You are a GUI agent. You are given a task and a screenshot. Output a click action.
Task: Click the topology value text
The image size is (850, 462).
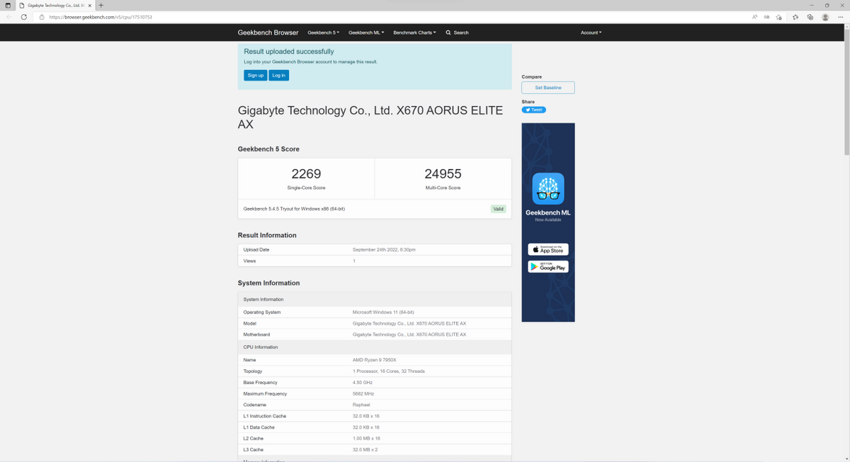[x=389, y=371]
